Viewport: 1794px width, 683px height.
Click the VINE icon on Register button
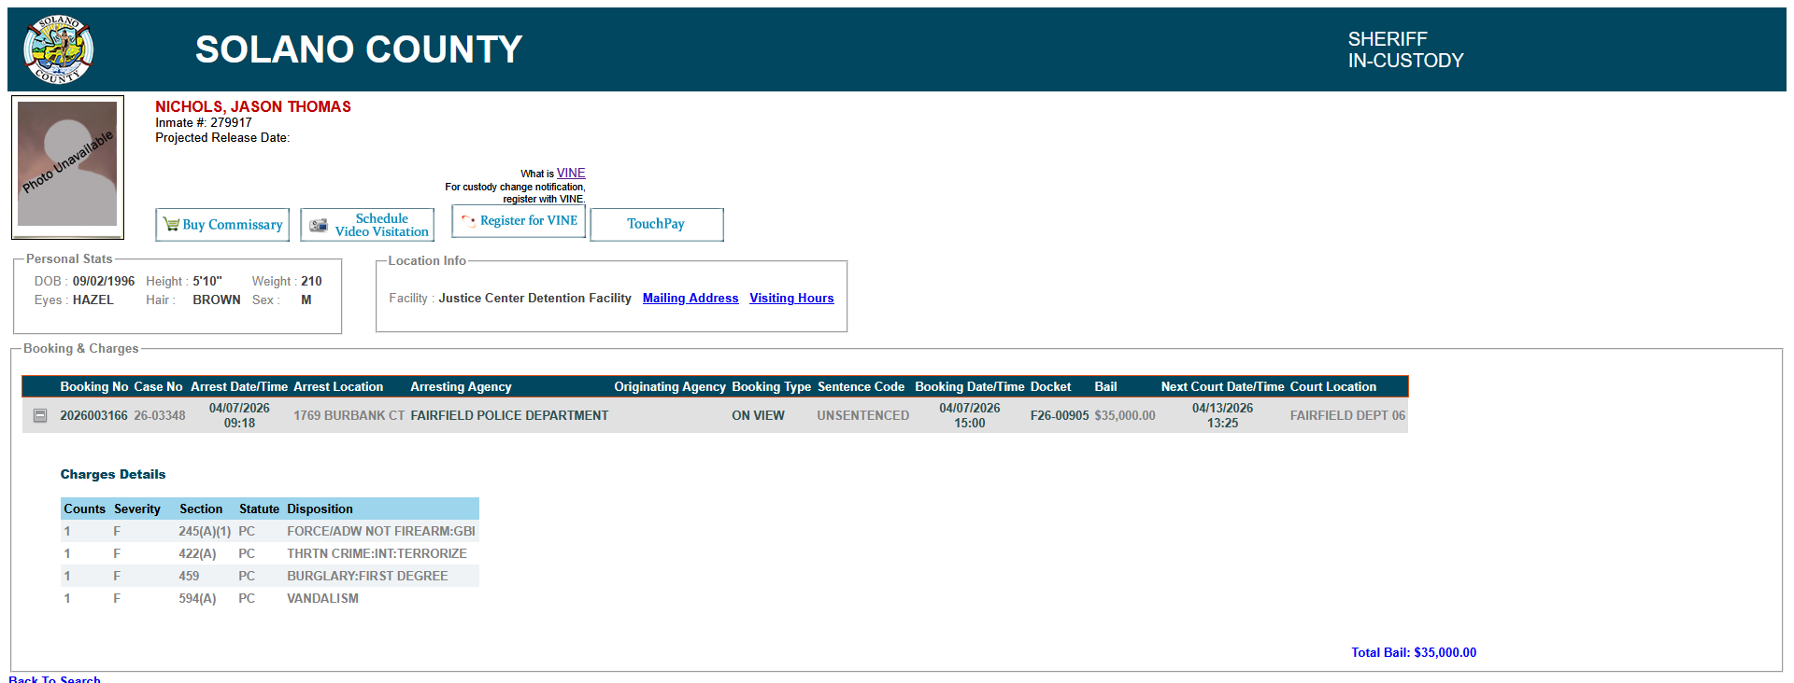pos(468,221)
